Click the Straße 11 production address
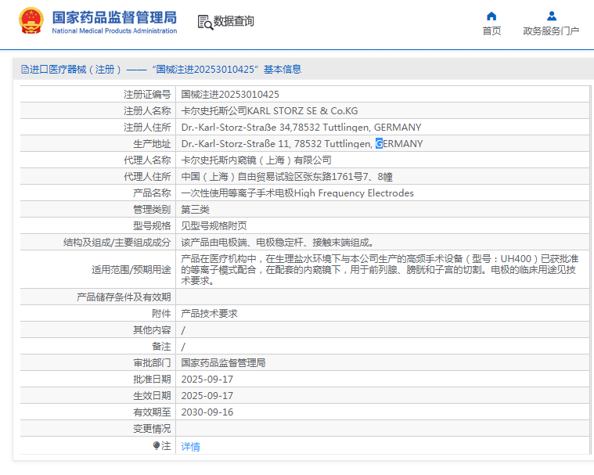594x475 pixels. 302,143
